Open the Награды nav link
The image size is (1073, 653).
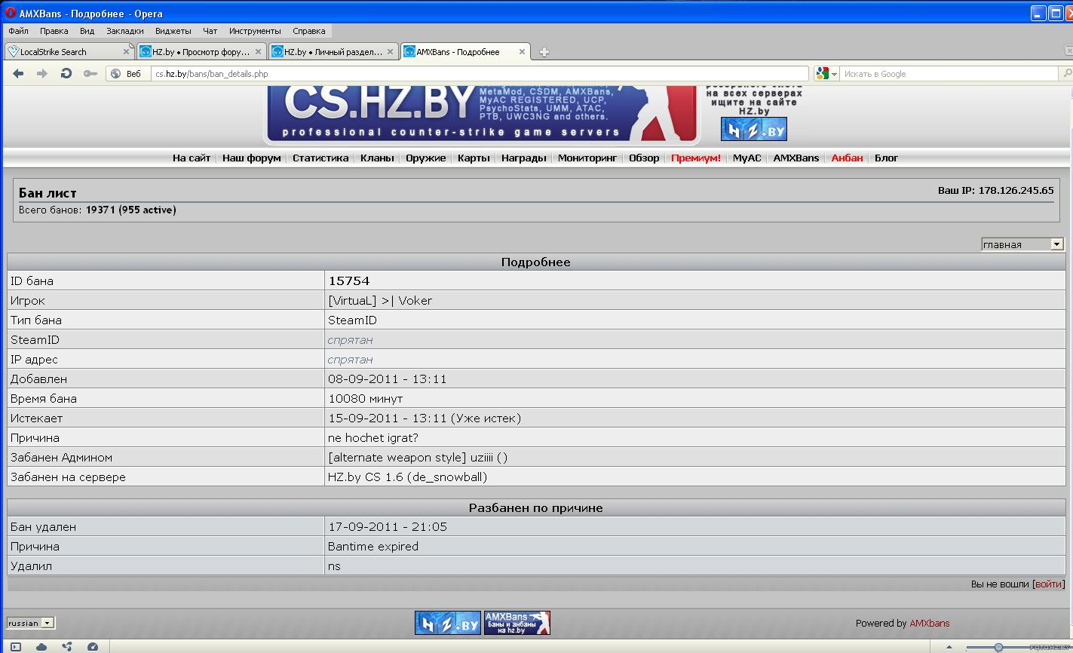click(x=523, y=158)
